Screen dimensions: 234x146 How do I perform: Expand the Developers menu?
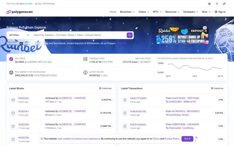[x=190, y=12]
